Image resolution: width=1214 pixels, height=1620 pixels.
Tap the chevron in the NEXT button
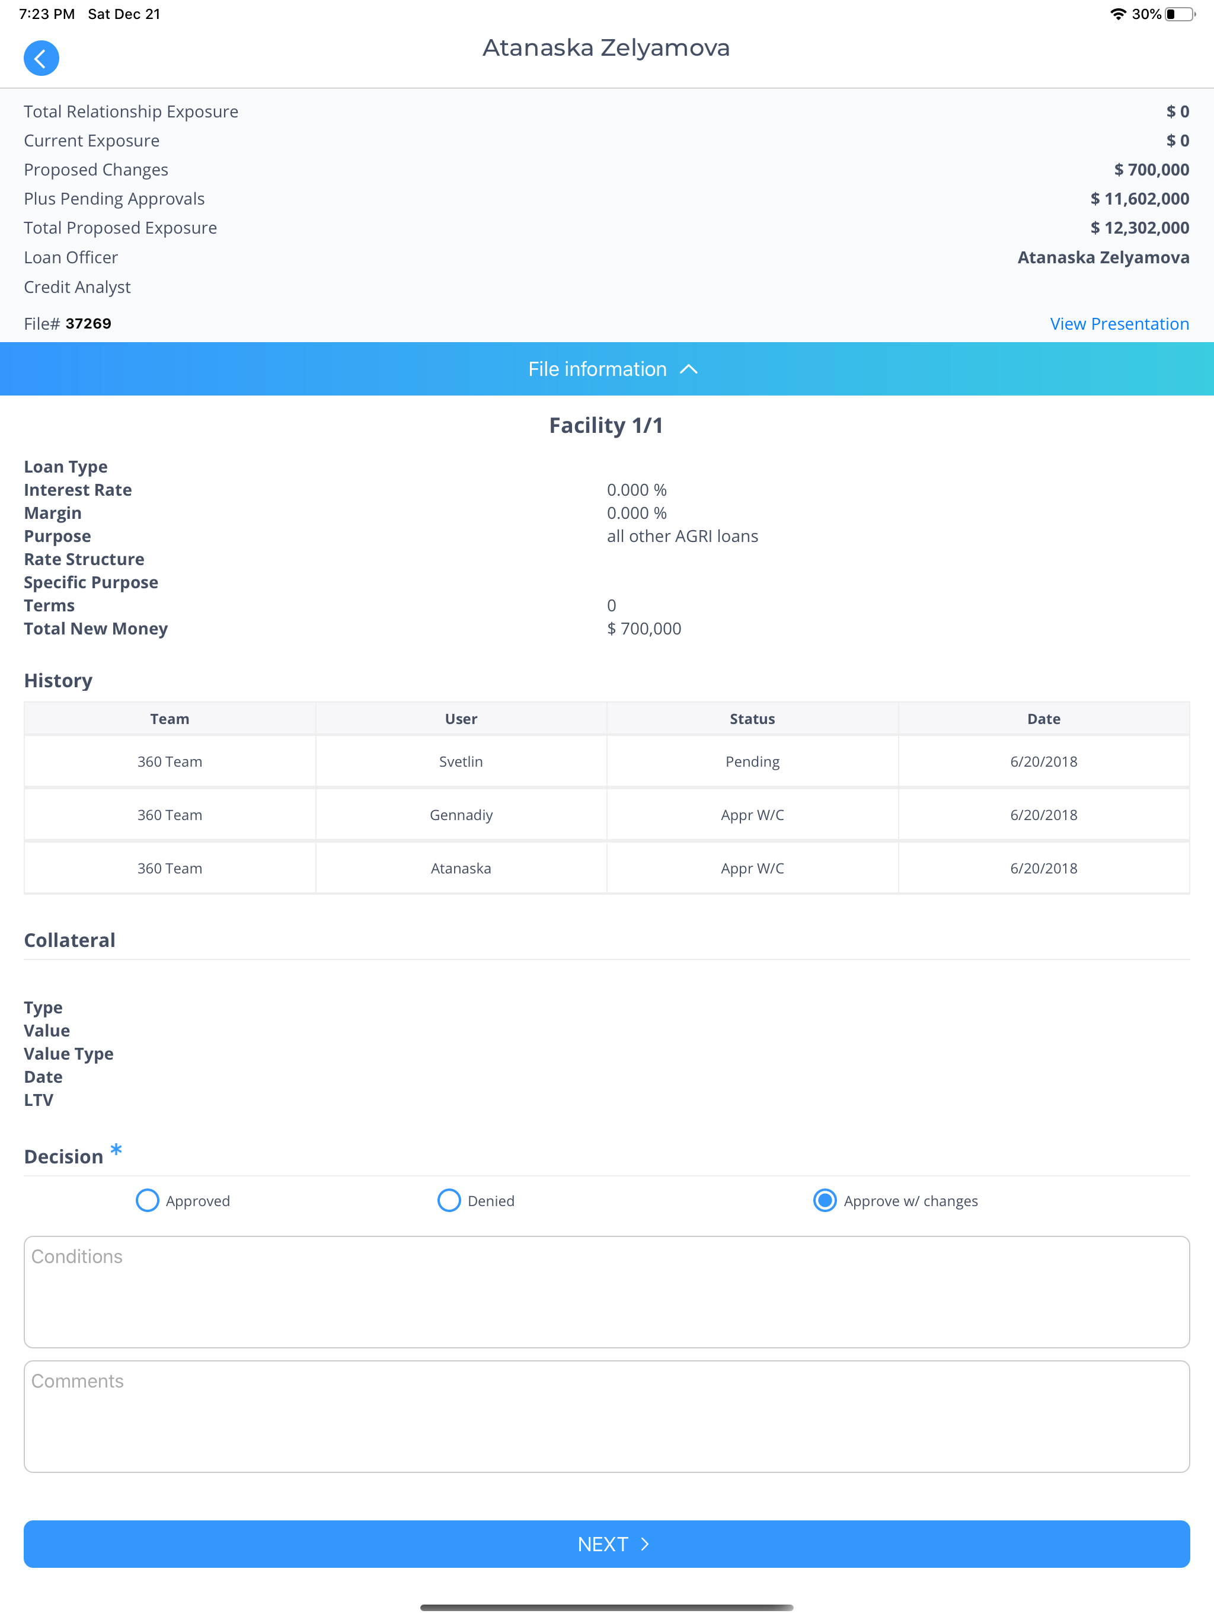pyautogui.click(x=645, y=1544)
